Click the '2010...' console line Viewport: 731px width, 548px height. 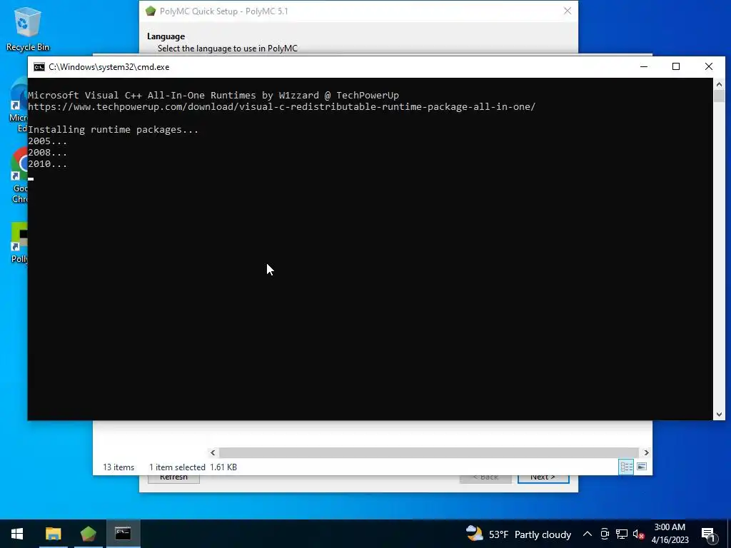[48, 164]
